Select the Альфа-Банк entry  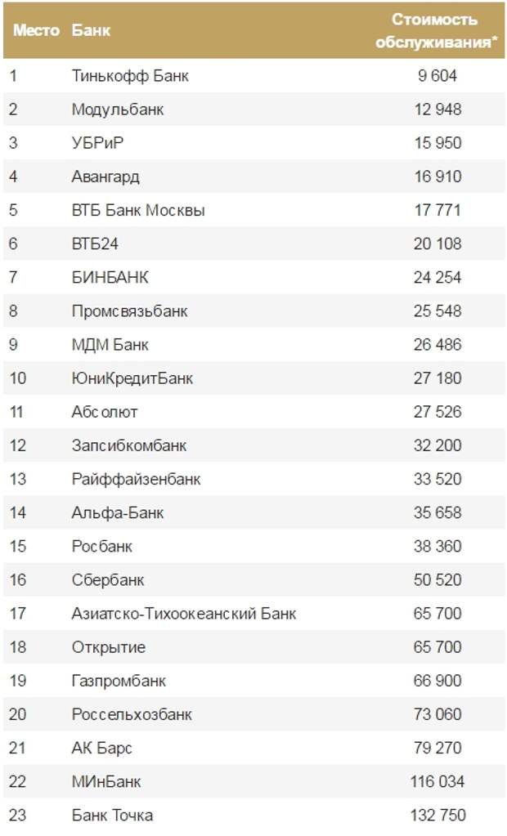tap(118, 512)
